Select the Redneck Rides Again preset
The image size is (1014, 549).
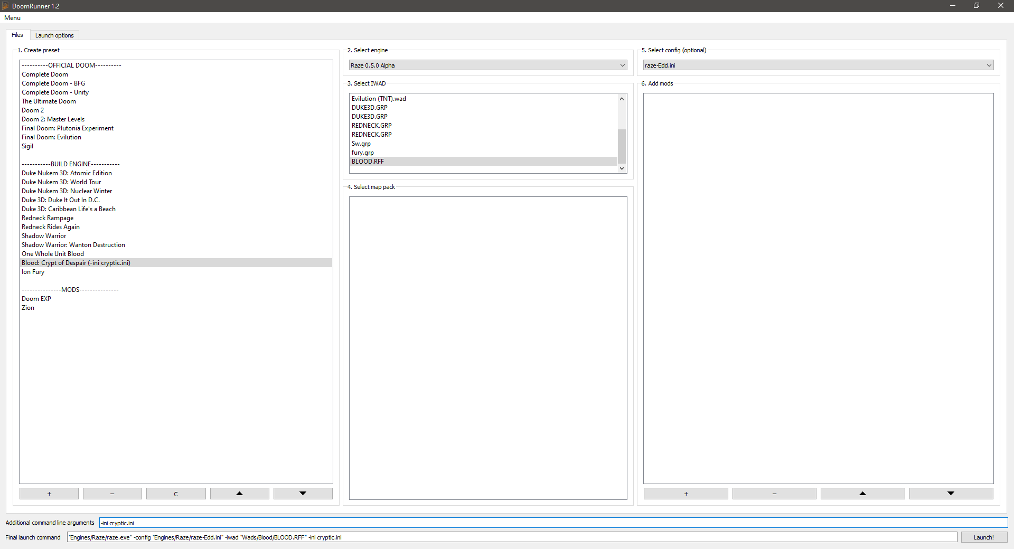click(x=176, y=227)
